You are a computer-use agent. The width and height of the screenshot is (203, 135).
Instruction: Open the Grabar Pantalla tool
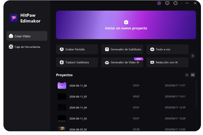[x=77, y=49]
